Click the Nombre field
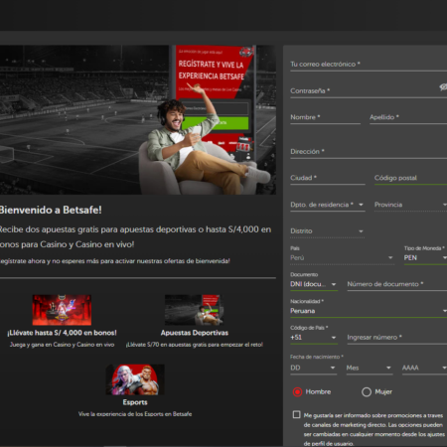 [325, 117]
